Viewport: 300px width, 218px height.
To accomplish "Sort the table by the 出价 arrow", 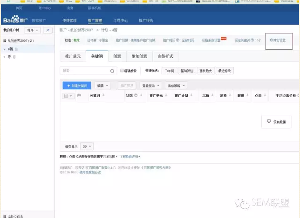I will [212, 95].
